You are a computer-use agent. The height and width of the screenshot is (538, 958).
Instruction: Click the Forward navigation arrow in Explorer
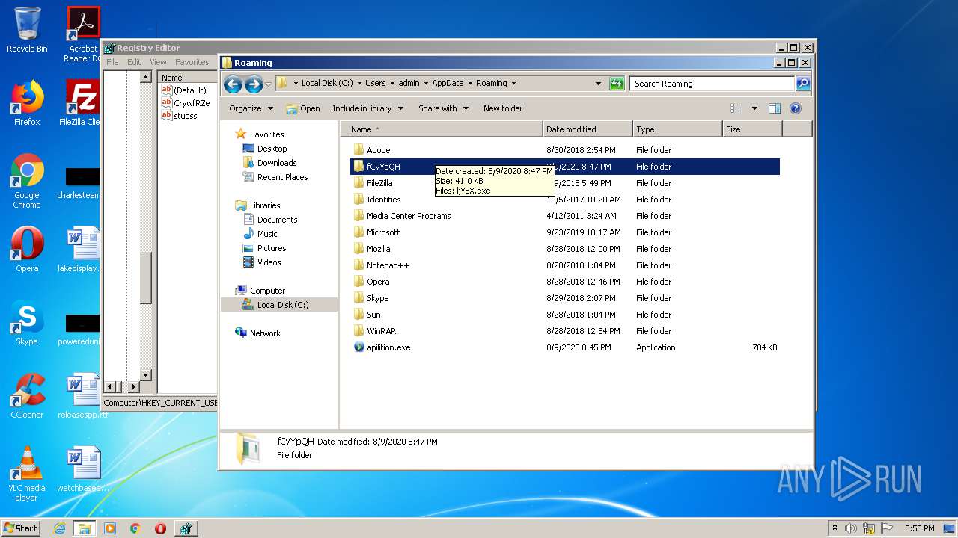pos(254,84)
